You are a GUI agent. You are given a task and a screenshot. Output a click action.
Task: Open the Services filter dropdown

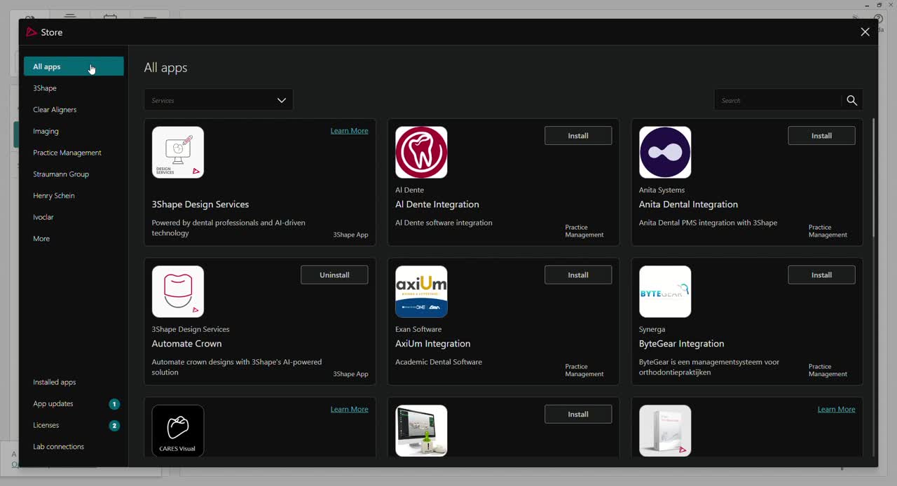click(x=219, y=100)
